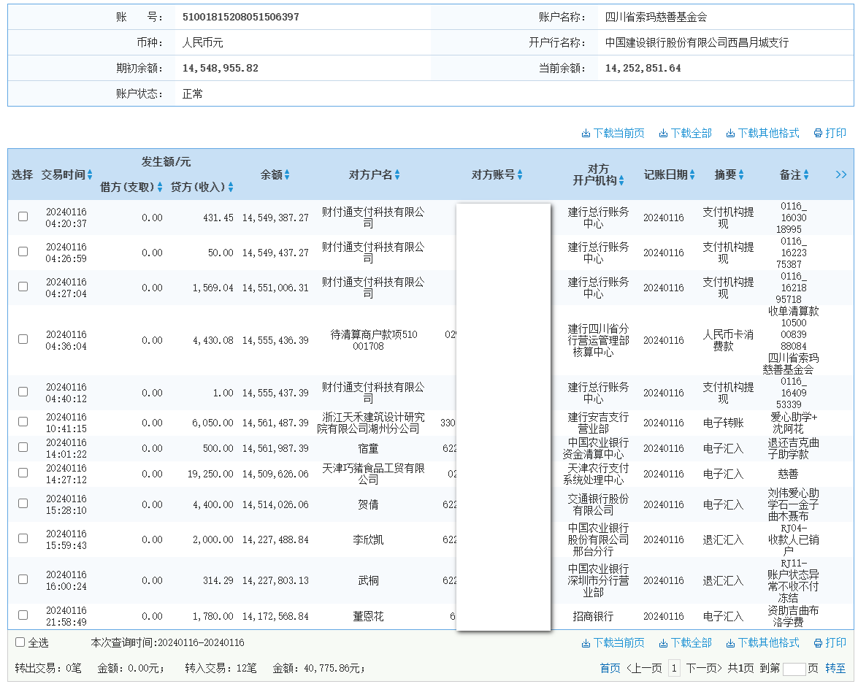
Task: Click bottom 打印 link
Action: click(x=830, y=642)
